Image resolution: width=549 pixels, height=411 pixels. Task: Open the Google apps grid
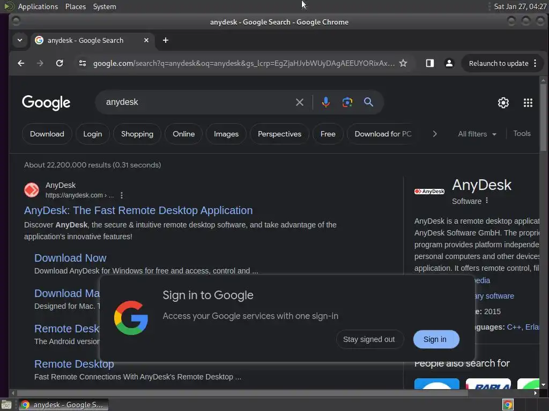pos(528,103)
